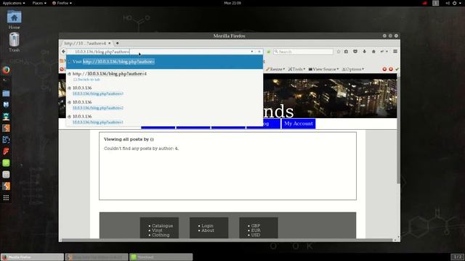Open the Show Applications grid
Image resolution: width=465 pixels, height=261 pixels.
click(x=6, y=198)
